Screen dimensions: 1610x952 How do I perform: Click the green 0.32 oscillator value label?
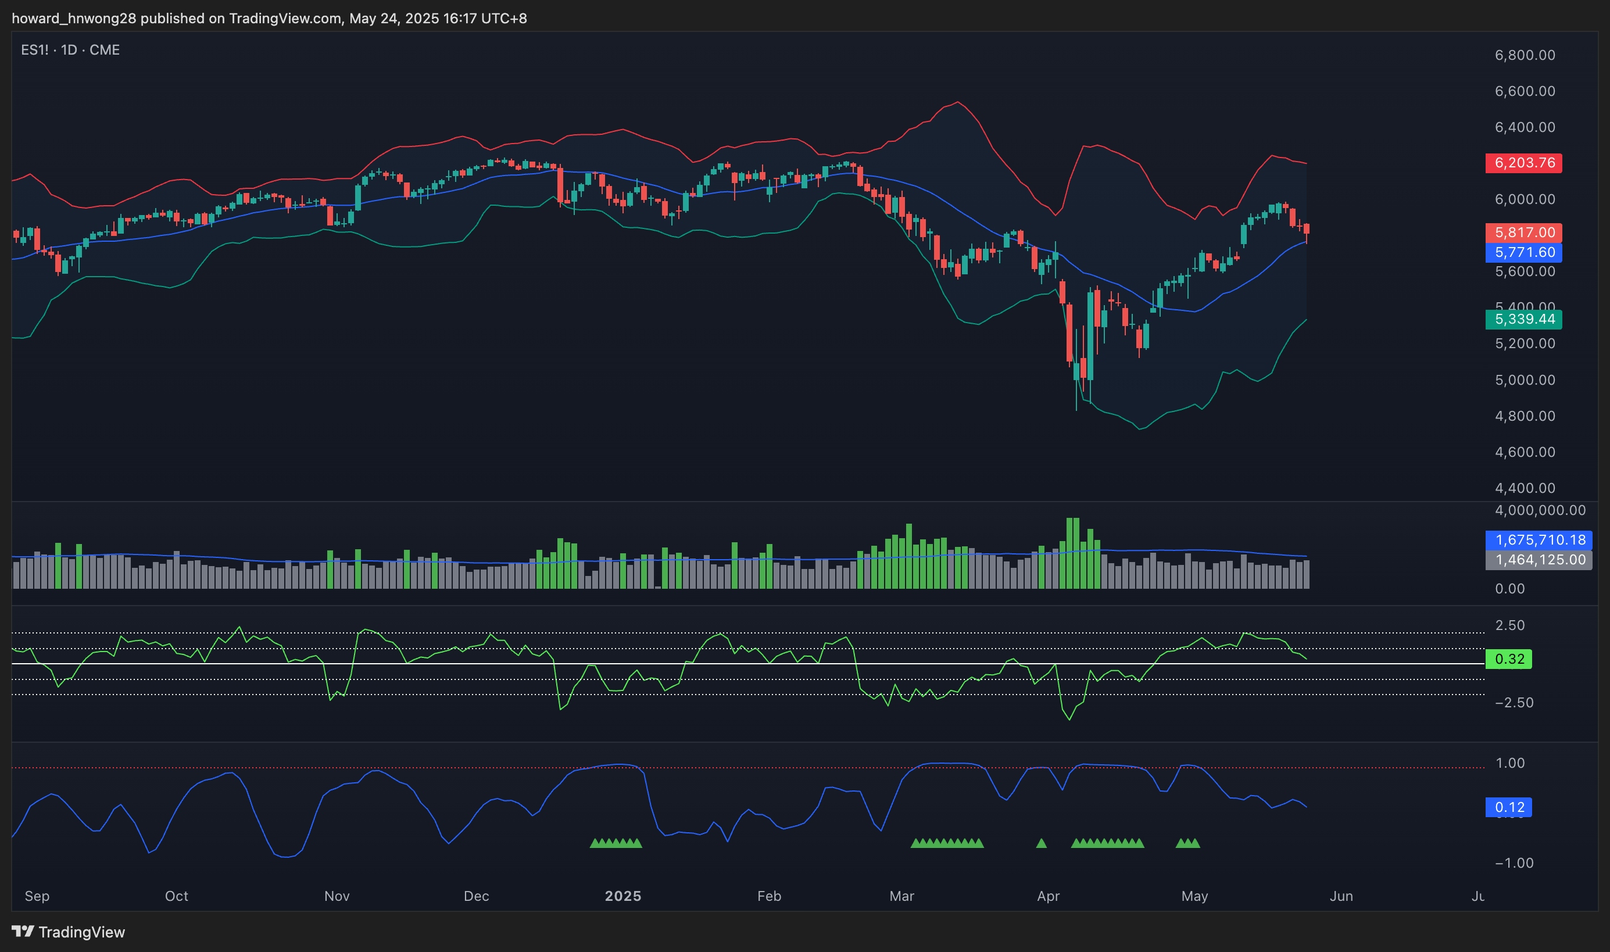pos(1509,659)
